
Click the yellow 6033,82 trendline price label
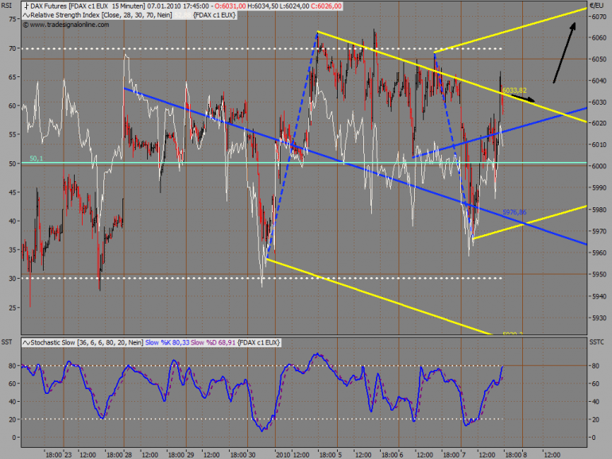514,90
